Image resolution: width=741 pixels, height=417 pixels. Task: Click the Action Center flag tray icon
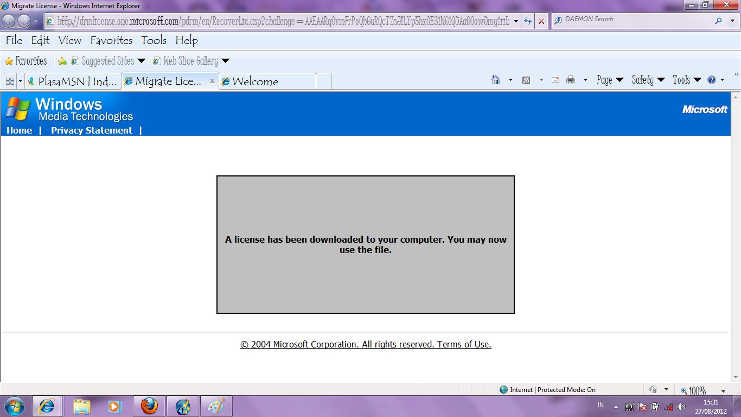pos(642,406)
